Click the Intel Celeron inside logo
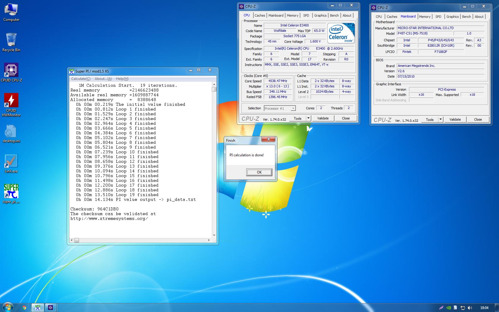 (341, 33)
